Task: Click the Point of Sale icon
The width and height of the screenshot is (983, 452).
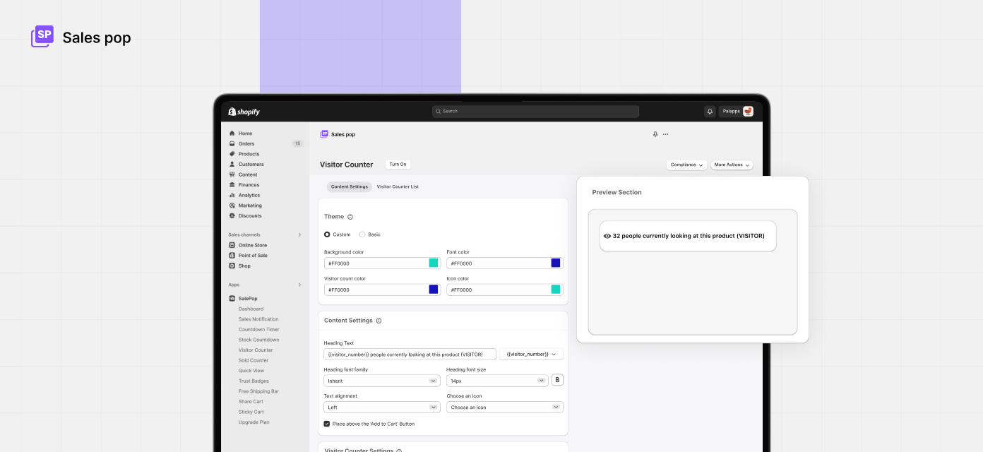Action: point(232,256)
